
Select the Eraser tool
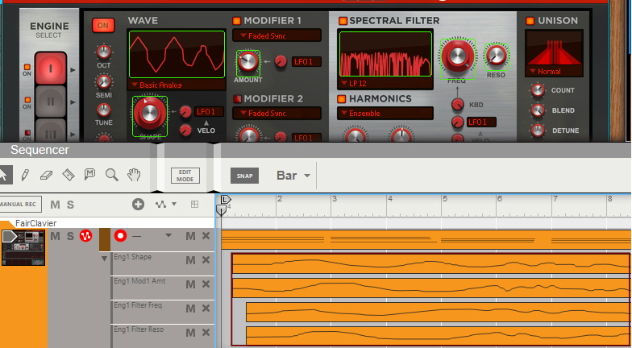46,174
